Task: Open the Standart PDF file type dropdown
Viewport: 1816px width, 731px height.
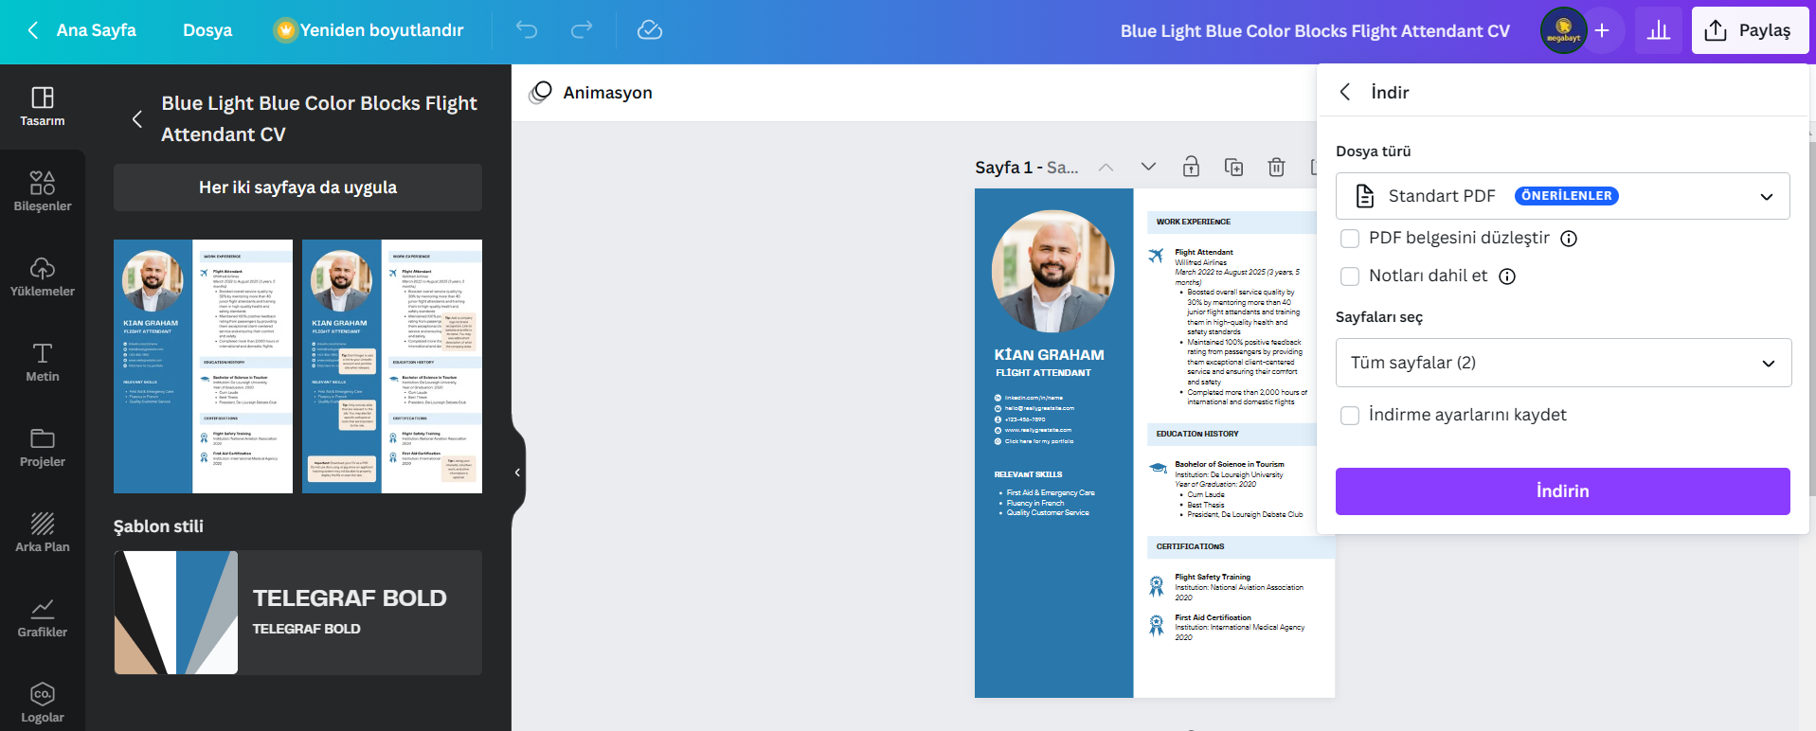Action: click(1562, 196)
